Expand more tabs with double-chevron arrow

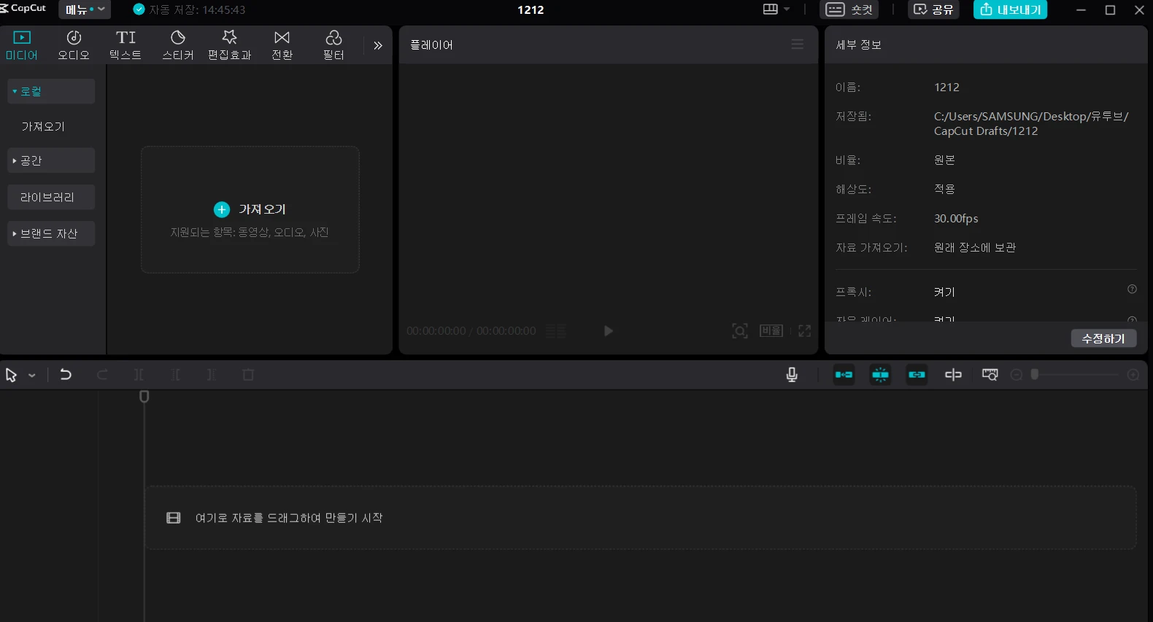tap(378, 45)
